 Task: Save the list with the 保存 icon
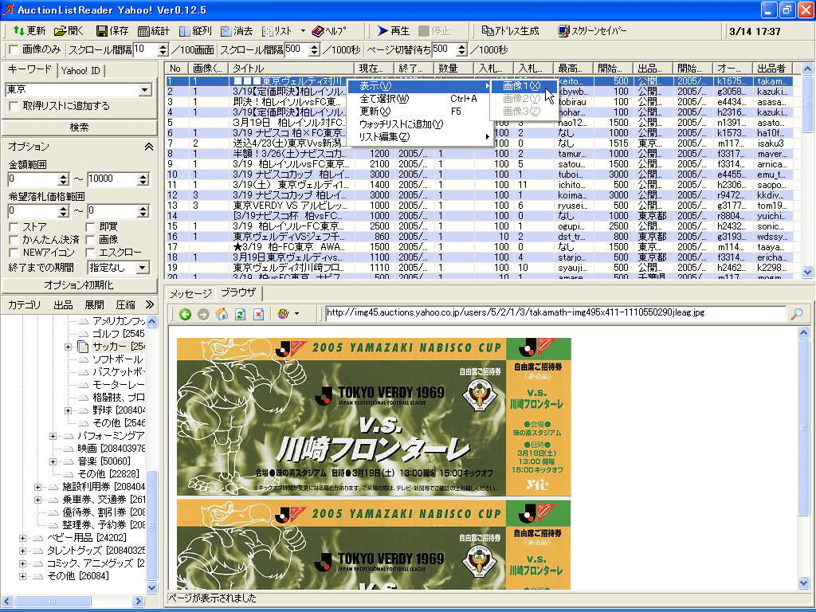coord(112,31)
